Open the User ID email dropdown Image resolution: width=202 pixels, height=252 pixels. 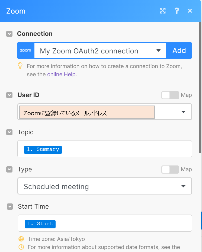tap(105, 112)
